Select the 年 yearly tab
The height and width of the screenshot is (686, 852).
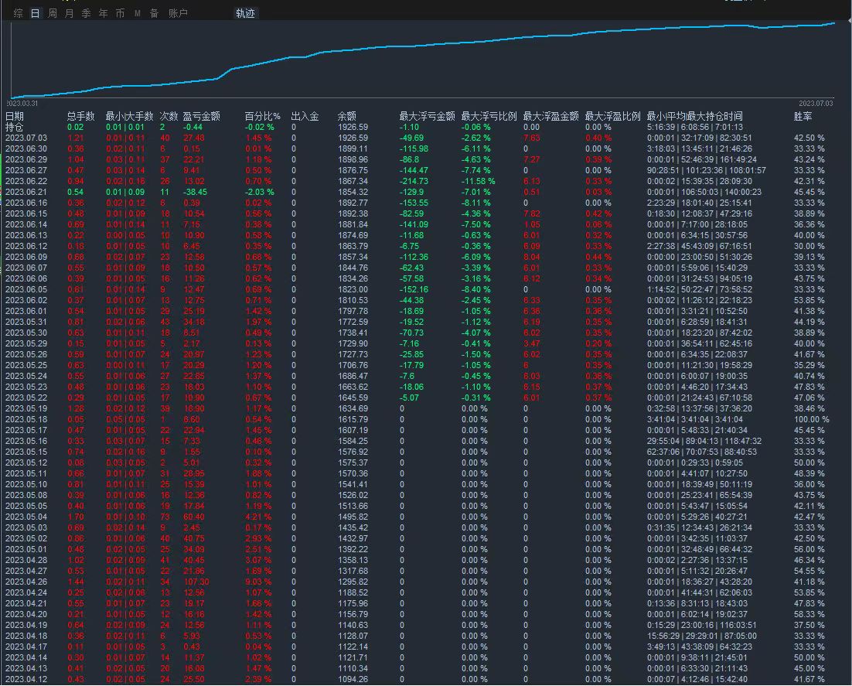tap(104, 13)
